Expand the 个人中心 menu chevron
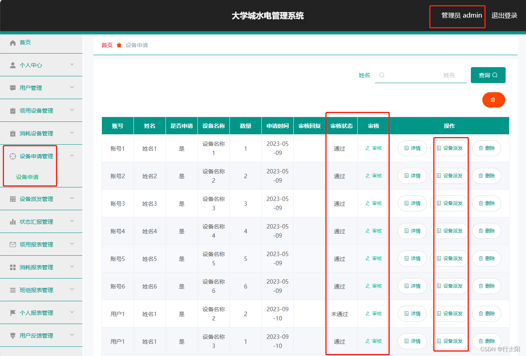 tap(72, 64)
